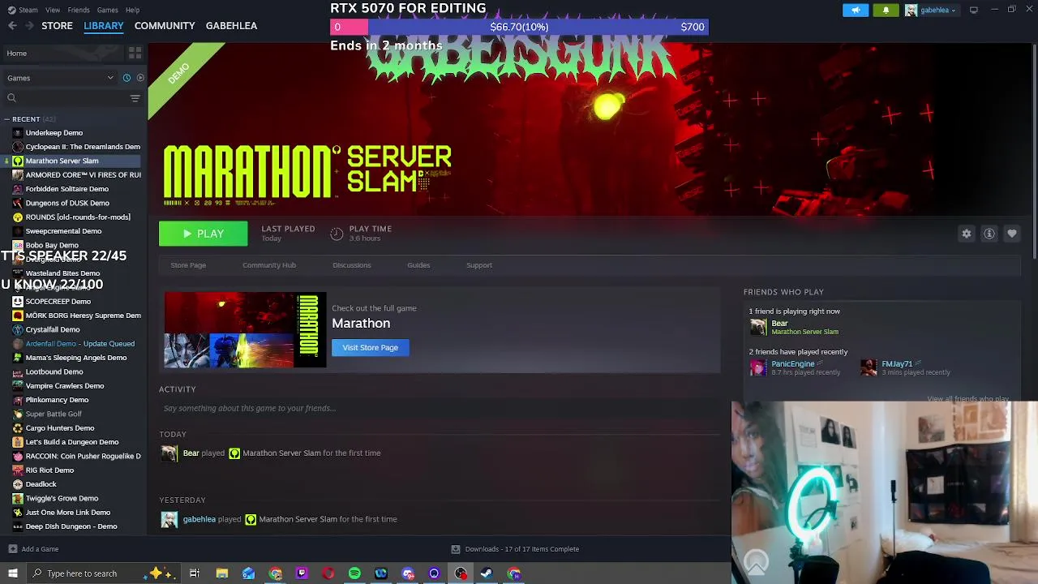The image size is (1038, 584).
Task: Expand the Games filter dropdown
Action: pyautogui.click(x=60, y=78)
